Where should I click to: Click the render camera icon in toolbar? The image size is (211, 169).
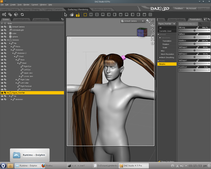78,15
